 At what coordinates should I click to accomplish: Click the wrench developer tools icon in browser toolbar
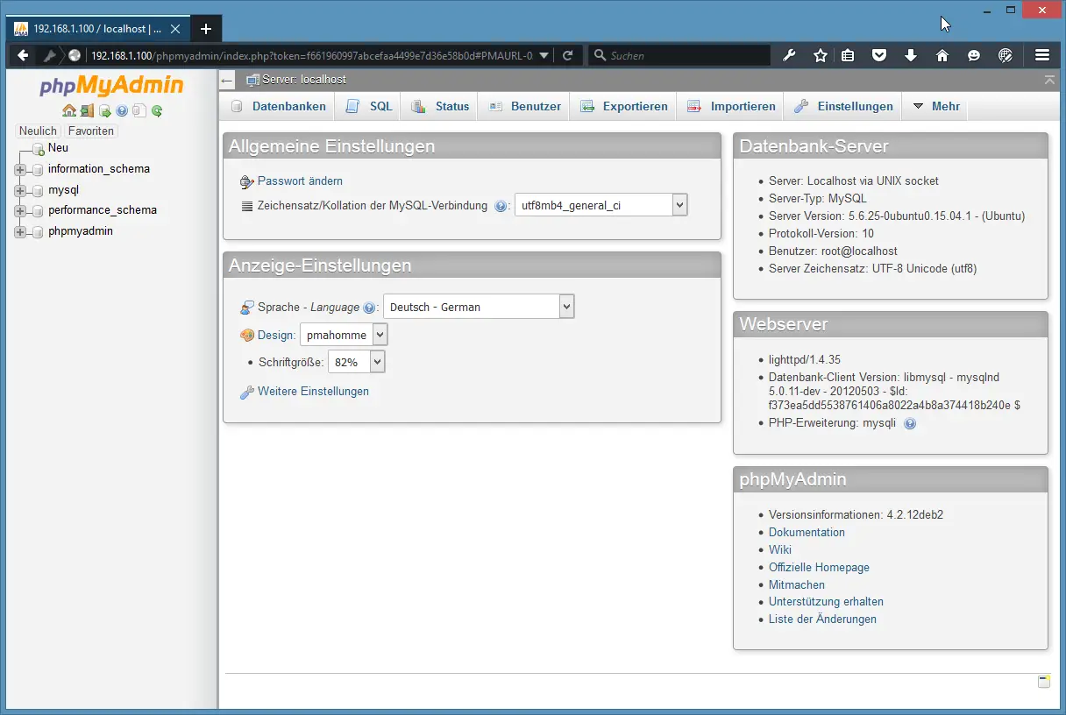[x=789, y=55]
